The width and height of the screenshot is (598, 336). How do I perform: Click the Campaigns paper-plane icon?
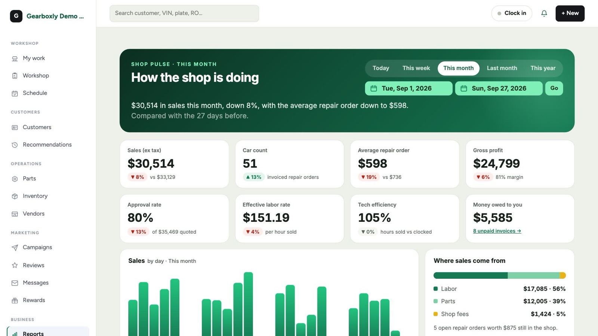point(15,248)
